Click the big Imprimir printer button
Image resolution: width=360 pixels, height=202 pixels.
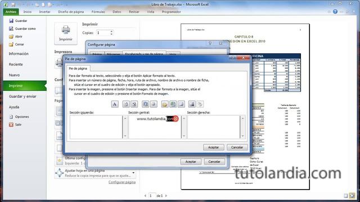click(x=66, y=34)
